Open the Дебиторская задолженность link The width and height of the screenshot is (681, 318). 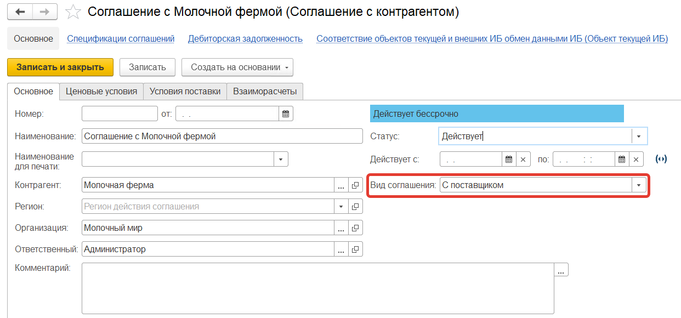click(245, 39)
